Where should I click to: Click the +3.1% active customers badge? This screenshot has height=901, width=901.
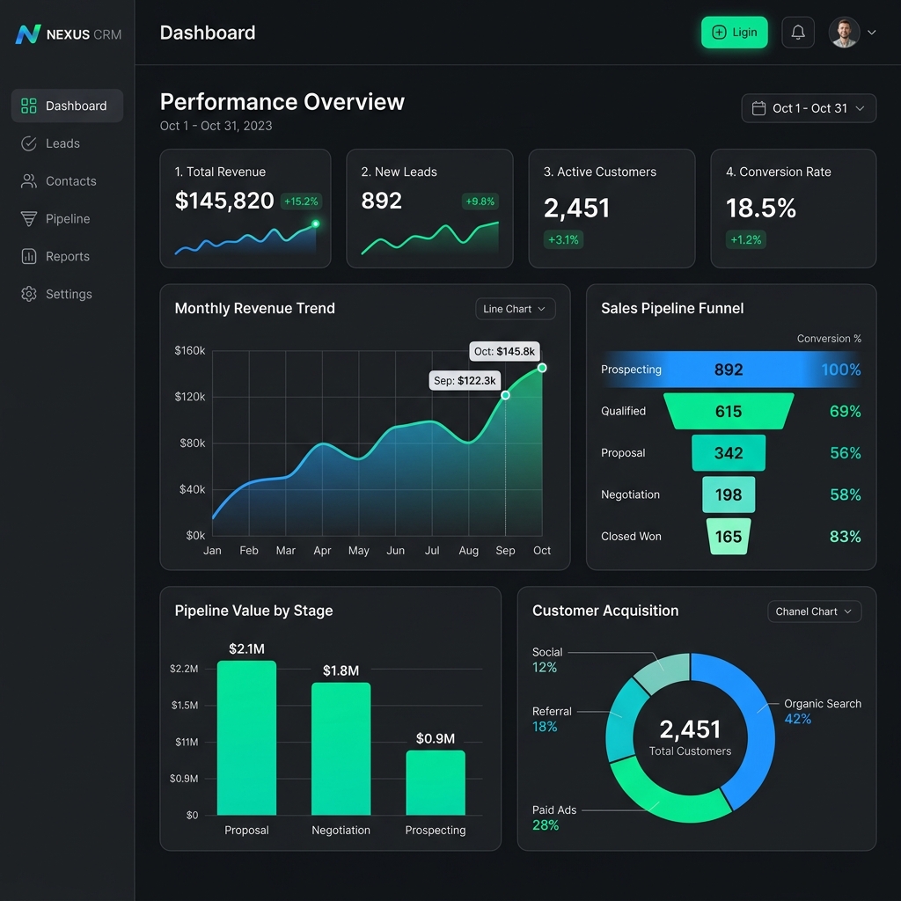pos(563,239)
